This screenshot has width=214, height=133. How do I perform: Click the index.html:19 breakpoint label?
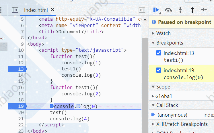coord(179,70)
